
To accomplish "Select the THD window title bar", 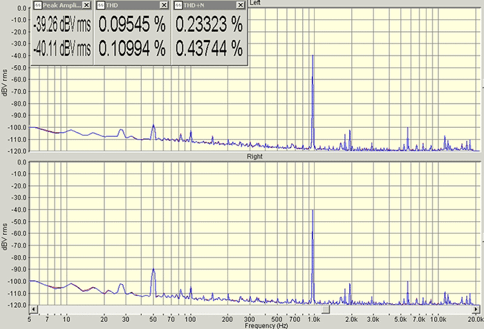I will click(133, 5).
